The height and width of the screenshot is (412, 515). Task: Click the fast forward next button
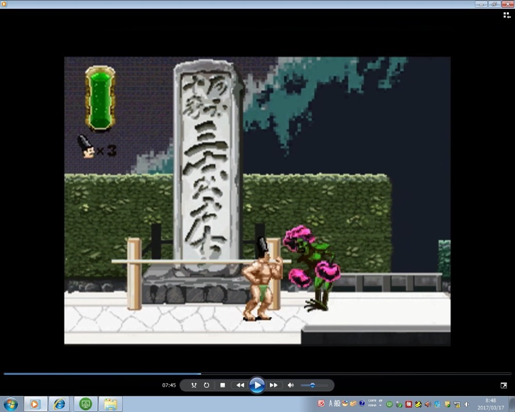273,385
